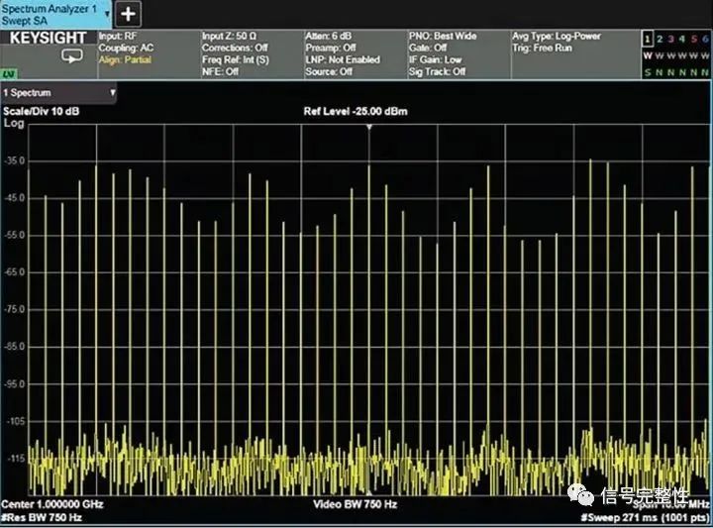This screenshot has width=713, height=528.
Task: Click the reference level marker triangle
Action: tap(369, 128)
